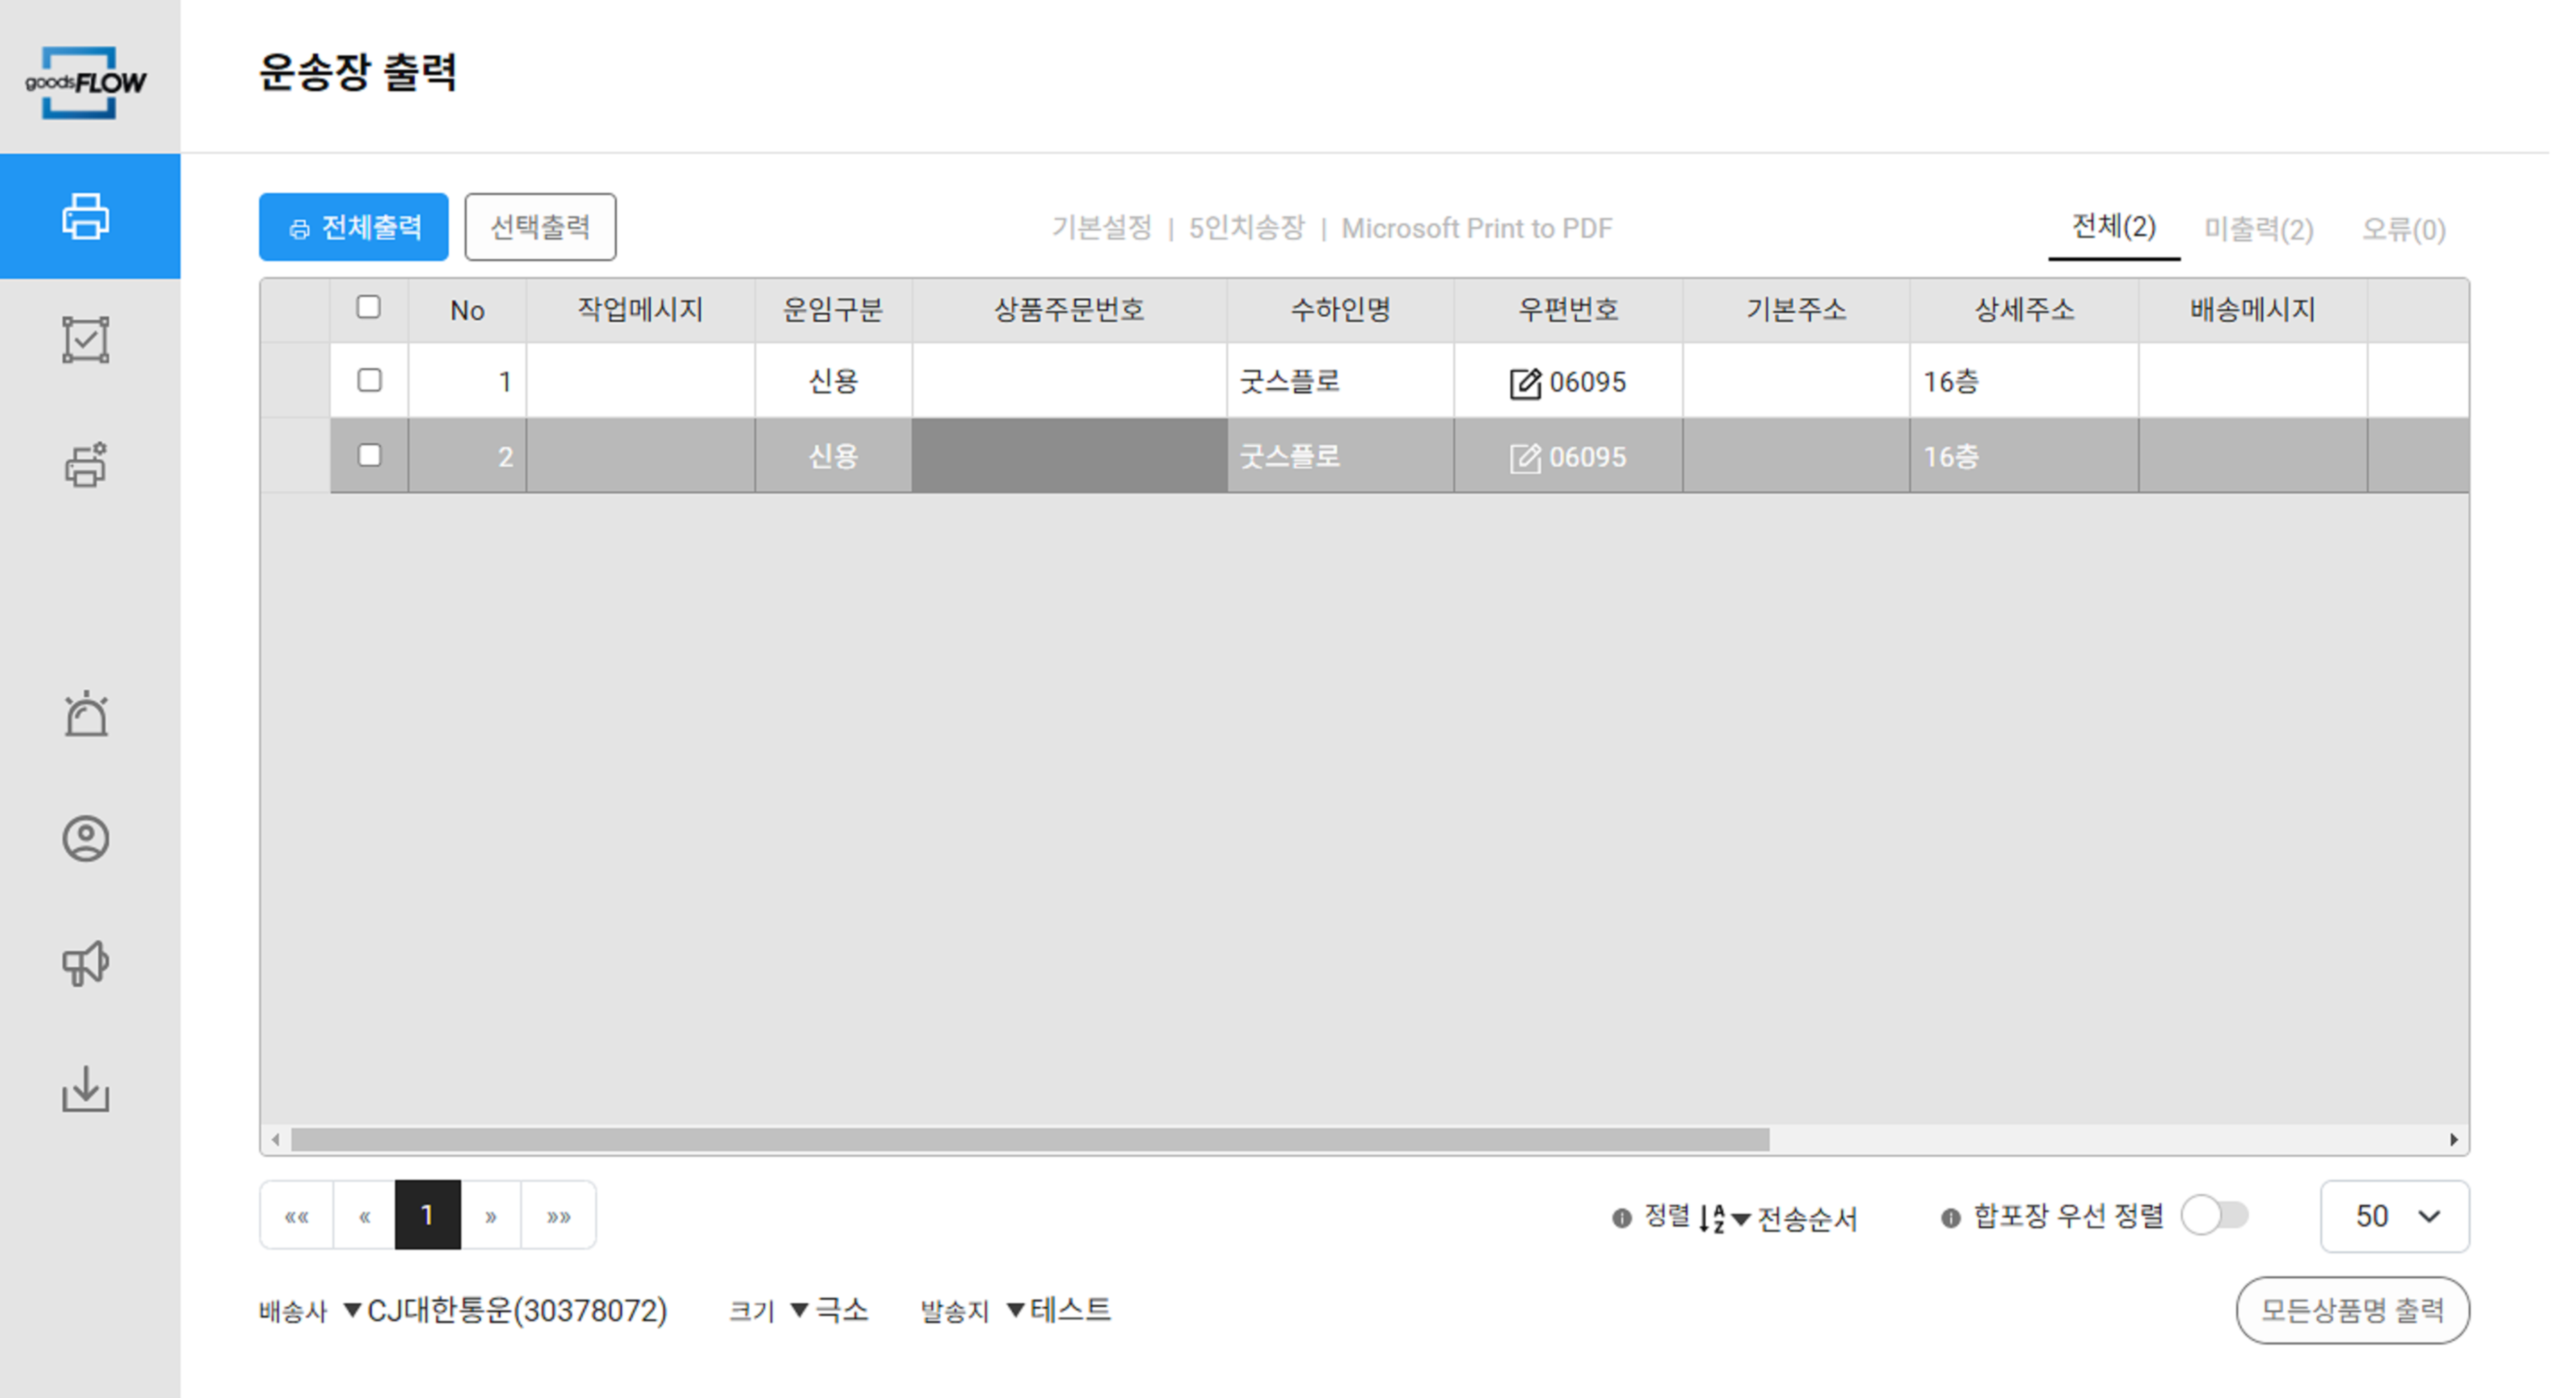Screen dimensions: 2576x1398
Task: Toggle the 합포장 우선 정렬 switch
Action: click(2215, 1216)
